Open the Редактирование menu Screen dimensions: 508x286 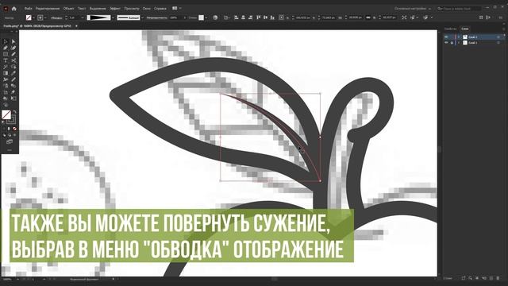(48, 9)
